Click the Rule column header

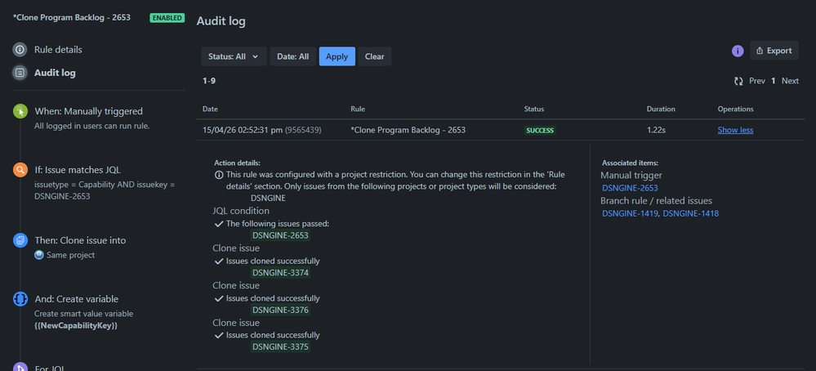click(358, 110)
